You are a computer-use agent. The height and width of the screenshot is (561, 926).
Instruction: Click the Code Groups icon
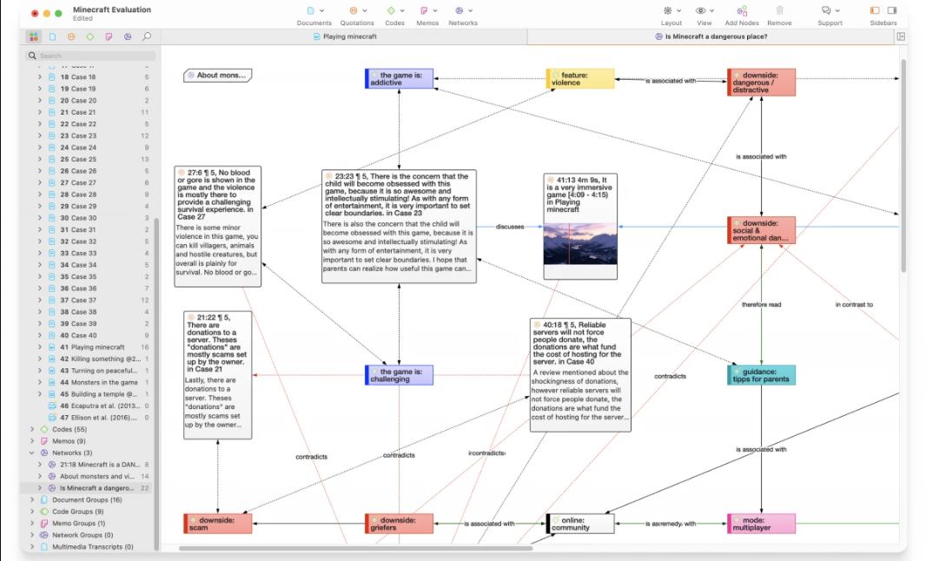tap(44, 511)
